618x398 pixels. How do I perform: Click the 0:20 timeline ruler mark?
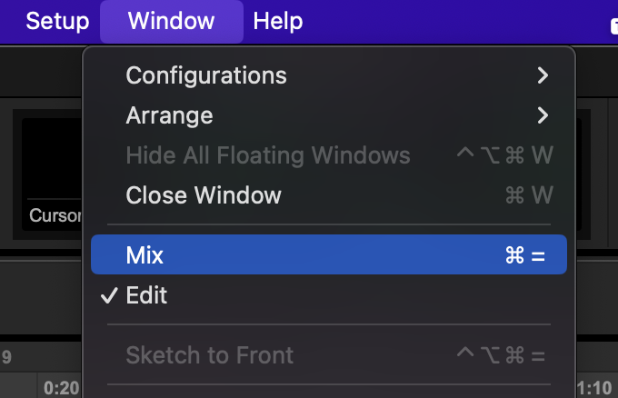62,389
